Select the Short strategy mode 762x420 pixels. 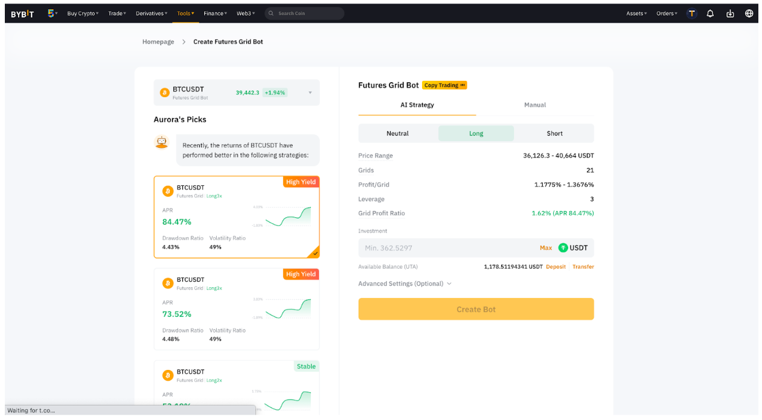(554, 133)
